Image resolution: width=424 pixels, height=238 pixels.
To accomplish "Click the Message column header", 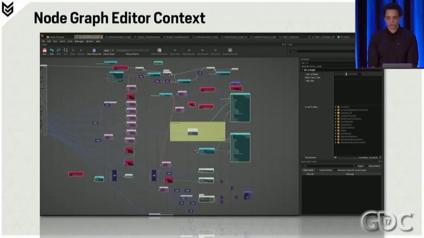I will pos(350,174).
